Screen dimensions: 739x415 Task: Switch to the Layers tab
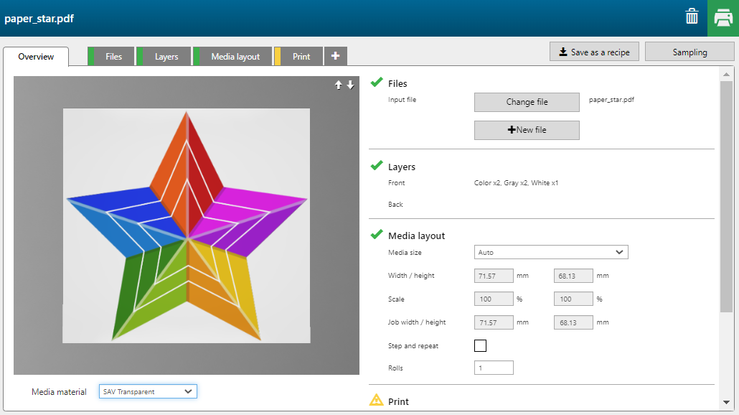166,57
